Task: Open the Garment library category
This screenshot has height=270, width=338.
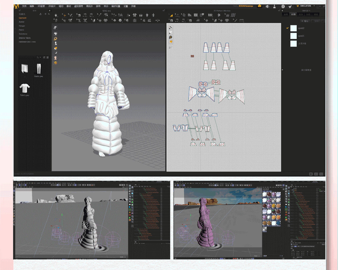Action: (x=23, y=18)
